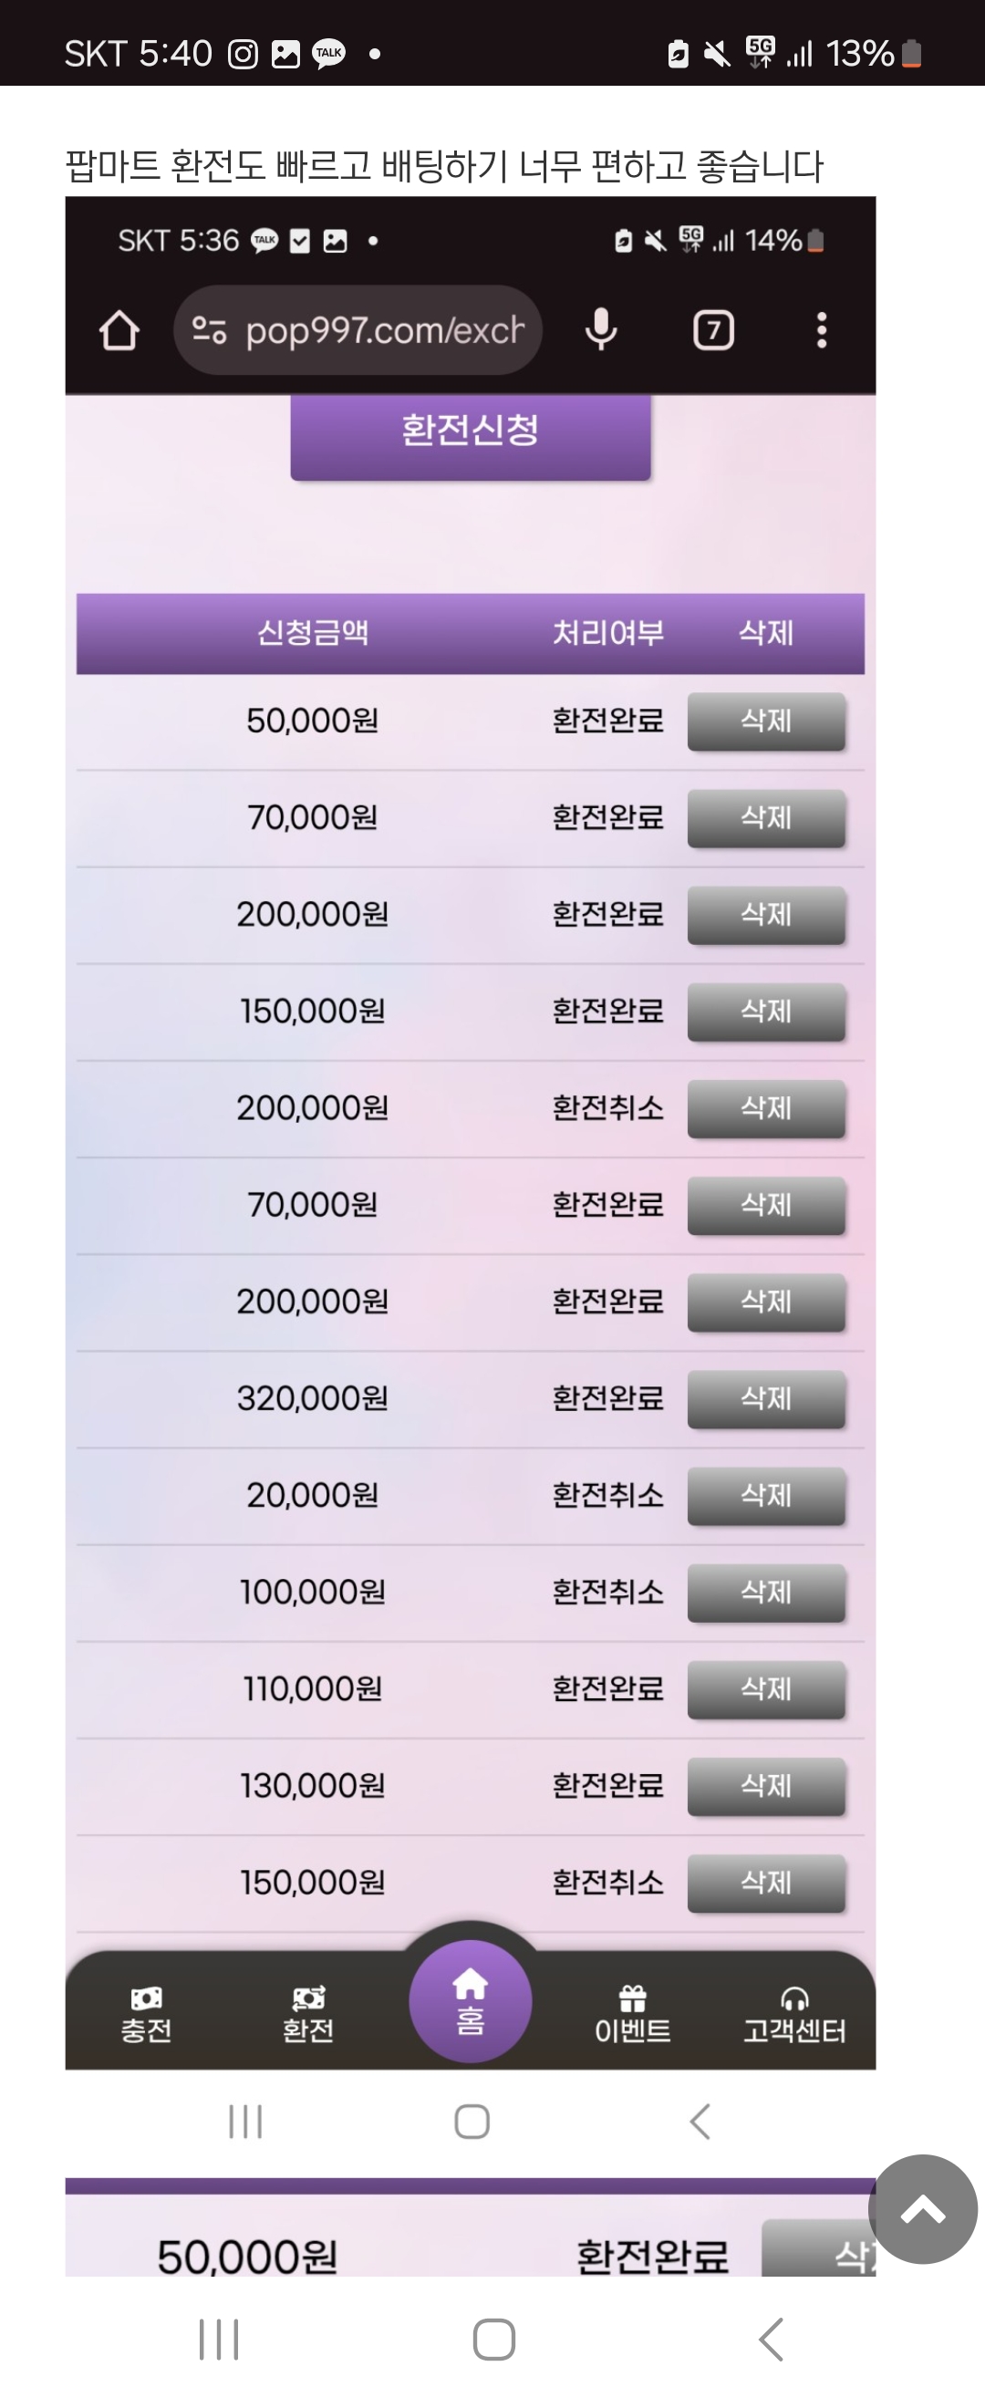Tap the Android recent apps icon
Image resolution: width=985 pixels, height=2408 pixels.
point(219,2339)
